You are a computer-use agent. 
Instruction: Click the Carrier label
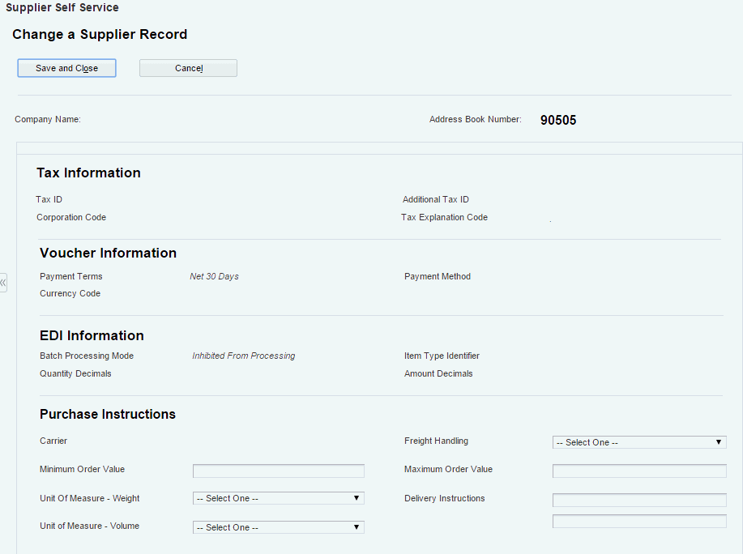[53, 441]
